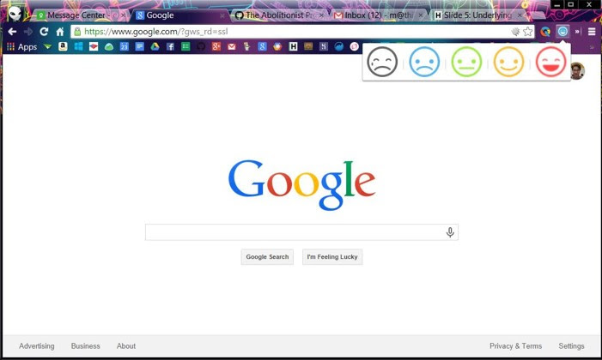Click the I'm Feeling Lucky button
602x360 pixels.
pyautogui.click(x=332, y=257)
